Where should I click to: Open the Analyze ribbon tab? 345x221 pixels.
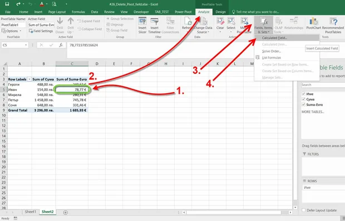tap(204, 12)
